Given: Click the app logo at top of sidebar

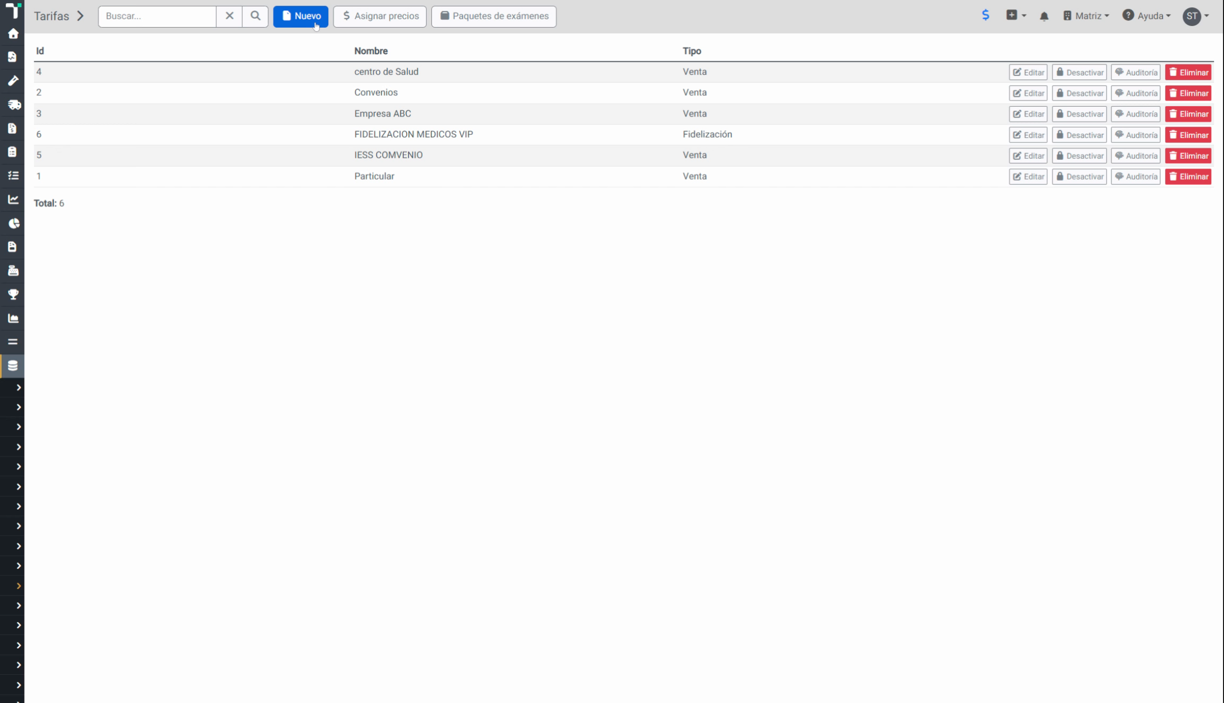Looking at the screenshot, I should (13, 10).
